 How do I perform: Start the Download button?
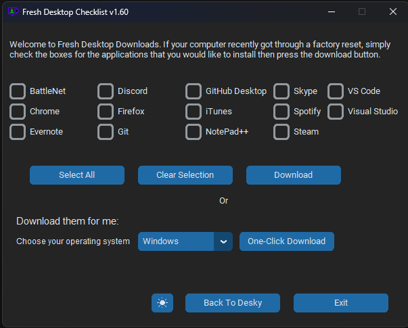coord(293,175)
